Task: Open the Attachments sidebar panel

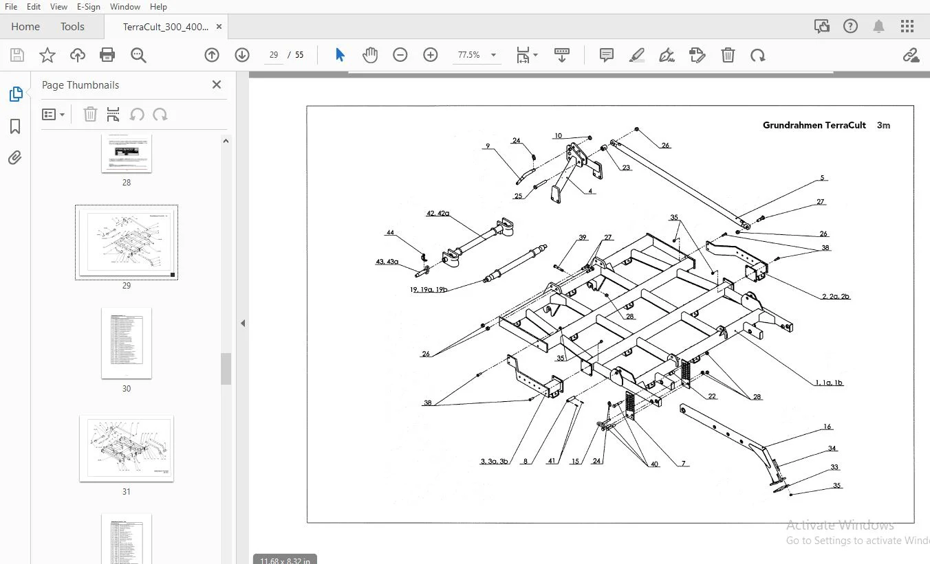Action: click(x=15, y=158)
